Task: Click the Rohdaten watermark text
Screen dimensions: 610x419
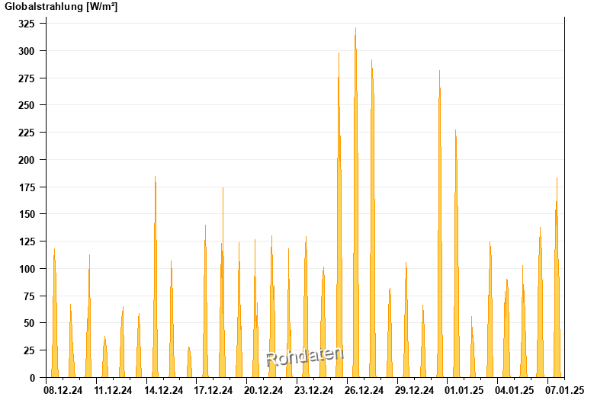Action: 305,357
